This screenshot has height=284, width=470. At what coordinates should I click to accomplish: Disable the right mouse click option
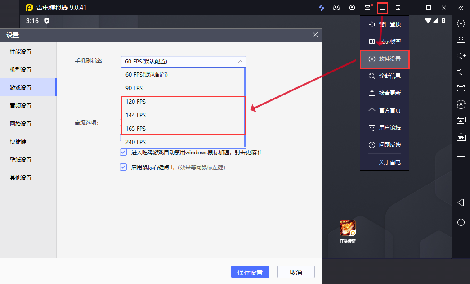[123, 167]
